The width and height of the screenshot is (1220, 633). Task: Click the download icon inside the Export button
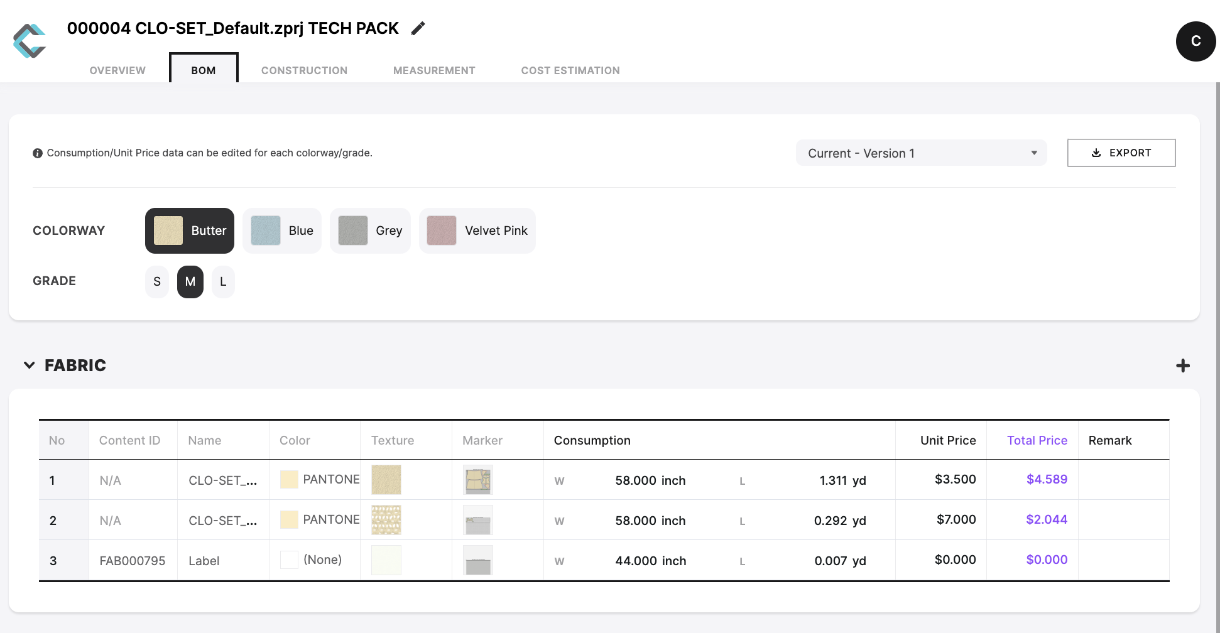click(1096, 153)
